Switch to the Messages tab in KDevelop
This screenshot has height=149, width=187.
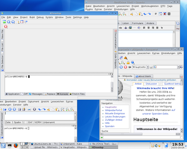pos(36,94)
